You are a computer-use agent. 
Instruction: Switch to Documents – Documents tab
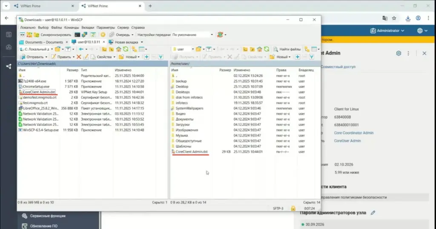tap(44, 42)
